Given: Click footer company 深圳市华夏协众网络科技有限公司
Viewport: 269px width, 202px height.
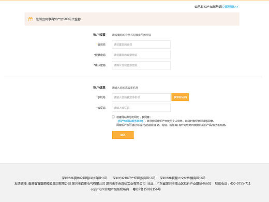Looking at the screenshot, I should click(84, 178).
